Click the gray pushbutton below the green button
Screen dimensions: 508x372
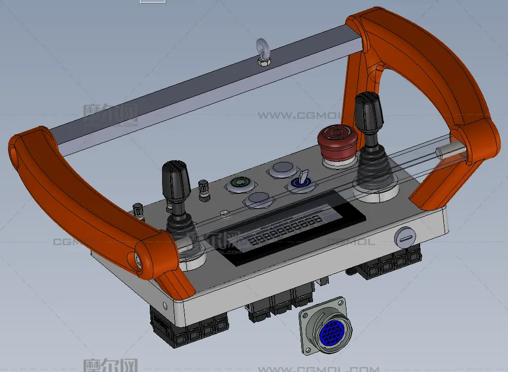click(259, 199)
